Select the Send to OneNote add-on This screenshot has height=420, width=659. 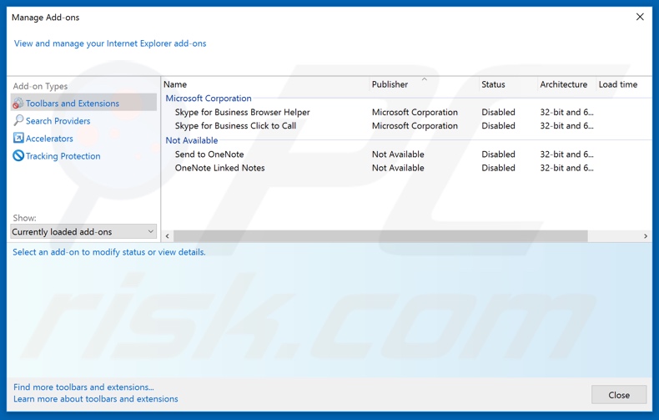pyautogui.click(x=209, y=154)
